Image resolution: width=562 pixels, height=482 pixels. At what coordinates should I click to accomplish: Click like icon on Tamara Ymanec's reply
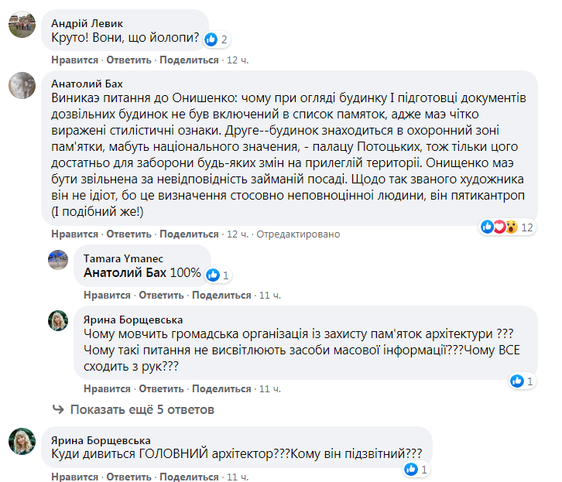click(212, 274)
